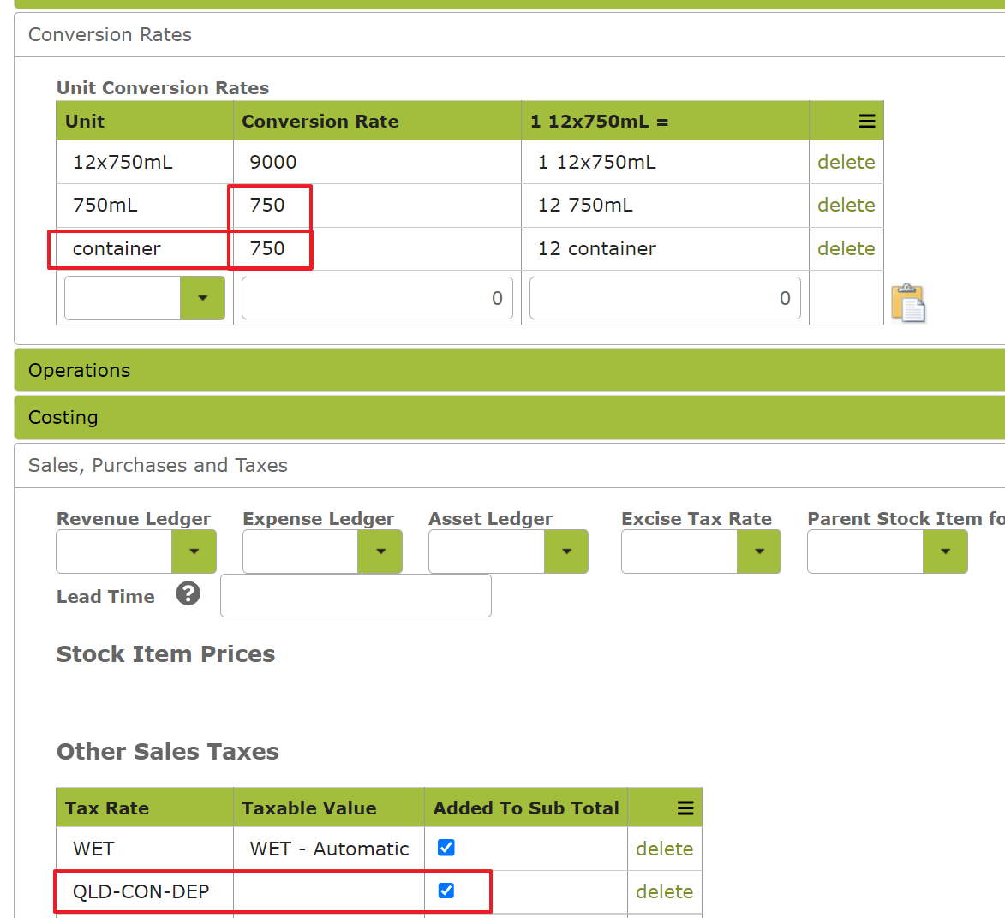Open the Other Sales Taxes table menu icon
The height and width of the screenshot is (918, 1005).
pyautogui.click(x=685, y=808)
